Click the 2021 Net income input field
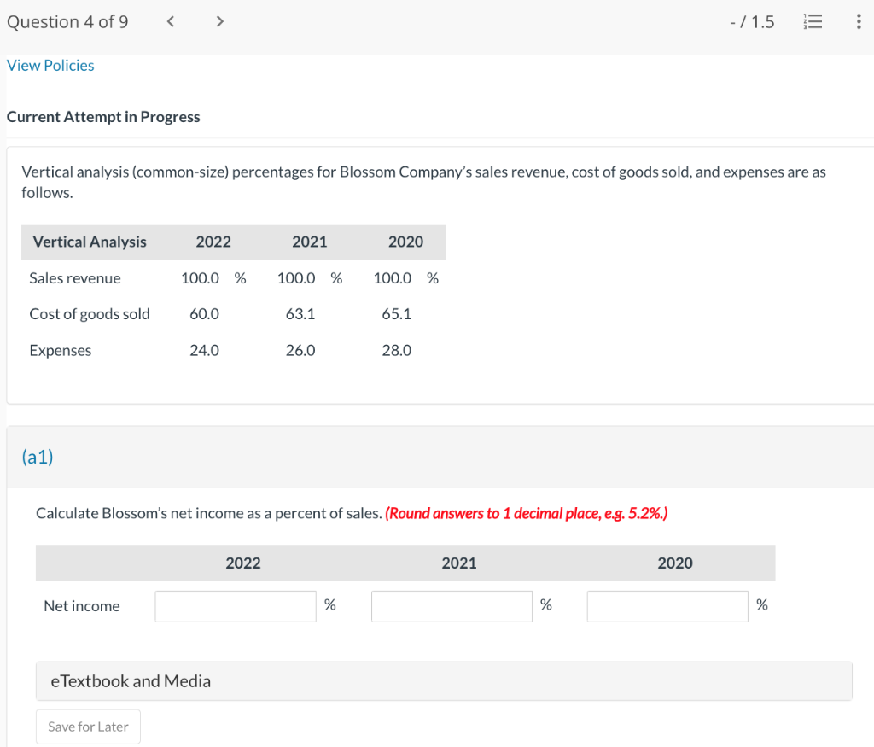This screenshot has width=874, height=747. click(452, 606)
